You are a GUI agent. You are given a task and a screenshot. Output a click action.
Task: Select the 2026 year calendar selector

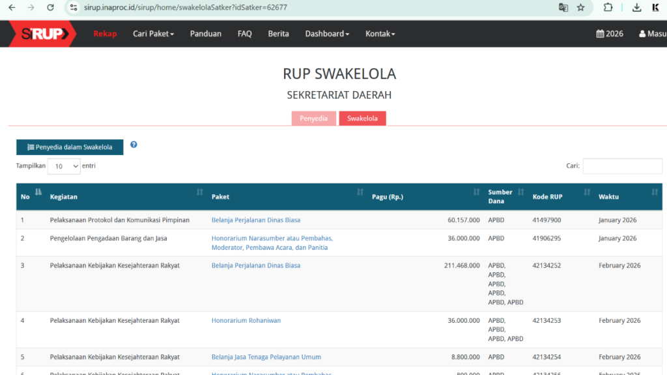click(x=610, y=34)
